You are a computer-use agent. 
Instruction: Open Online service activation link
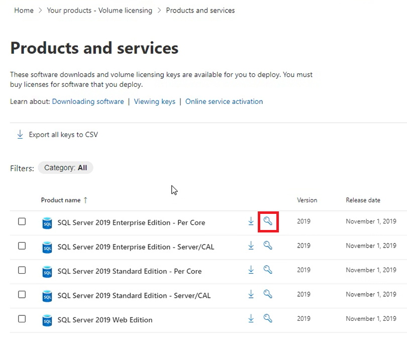point(224,101)
